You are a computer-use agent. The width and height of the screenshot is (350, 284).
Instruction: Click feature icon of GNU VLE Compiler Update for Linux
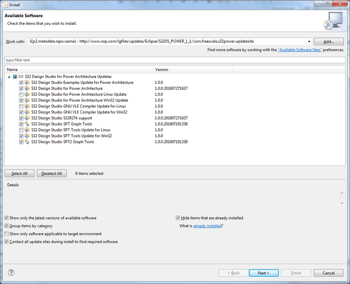click(27, 106)
